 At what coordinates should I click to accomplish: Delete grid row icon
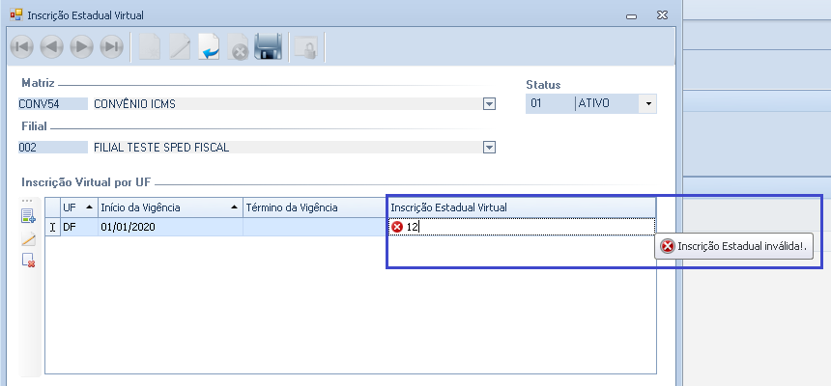28,260
